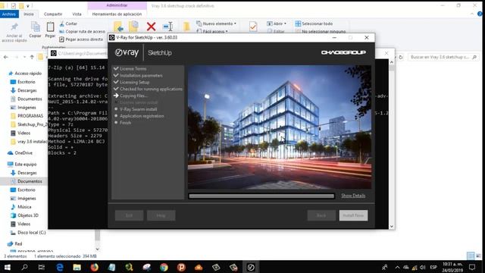Click the Explorer back arrow
This screenshot has height=273, width=485.
(x=6, y=57)
